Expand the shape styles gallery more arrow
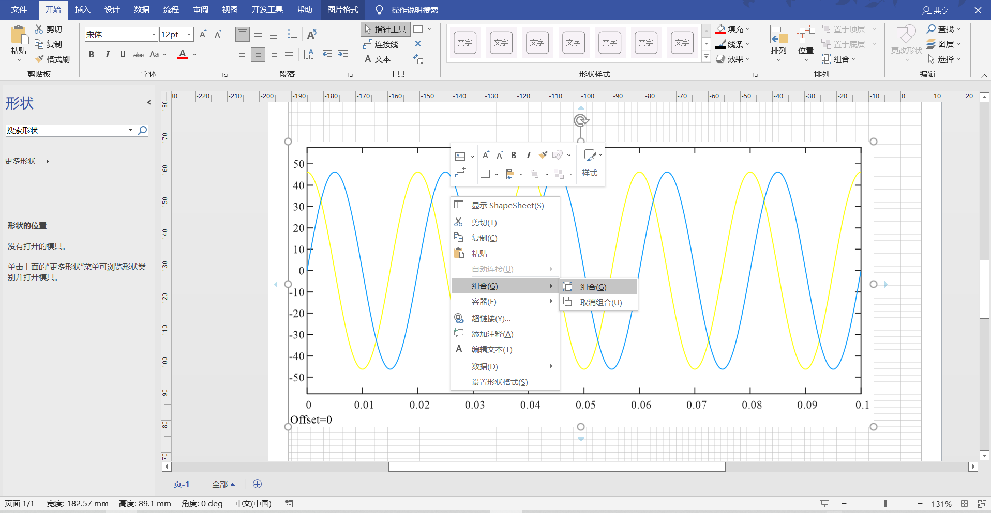 pyautogui.click(x=707, y=57)
